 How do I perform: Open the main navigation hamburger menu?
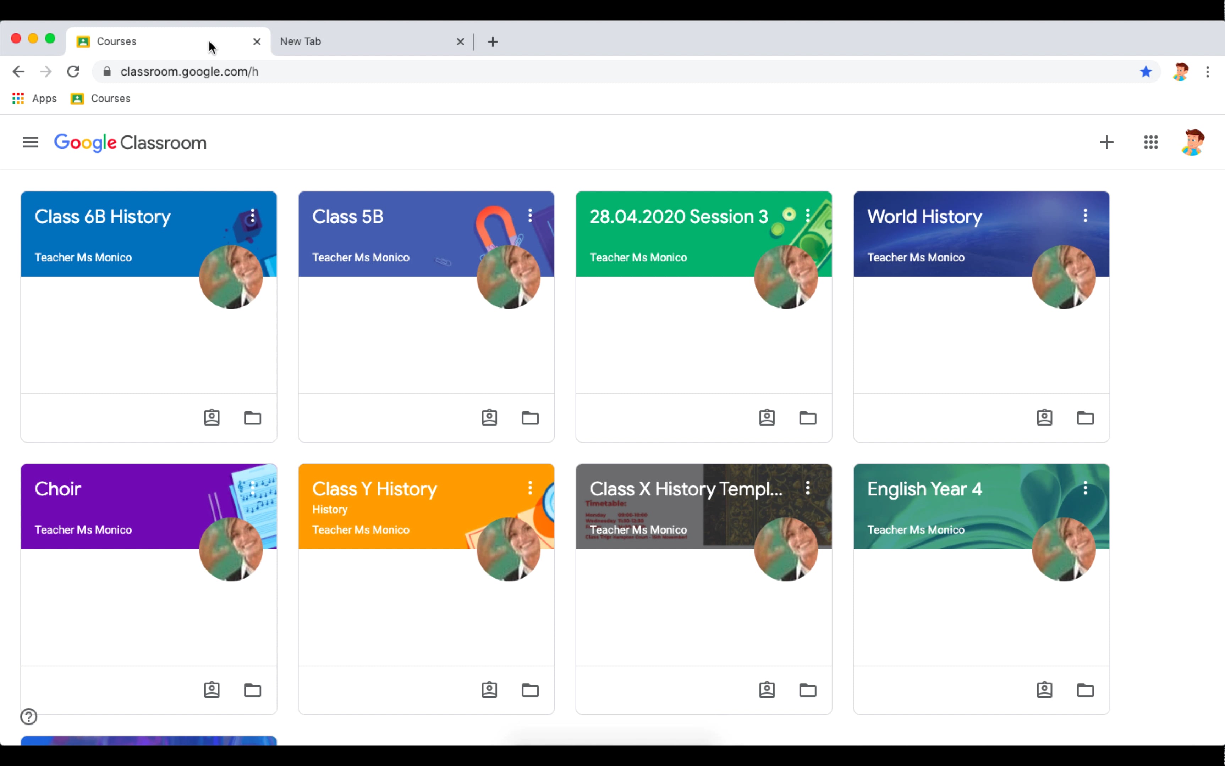coord(30,142)
